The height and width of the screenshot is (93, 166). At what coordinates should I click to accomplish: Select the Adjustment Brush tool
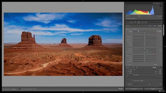point(154,22)
